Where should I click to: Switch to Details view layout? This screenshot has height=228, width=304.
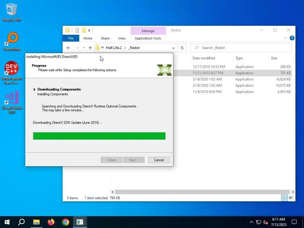point(284,198)
